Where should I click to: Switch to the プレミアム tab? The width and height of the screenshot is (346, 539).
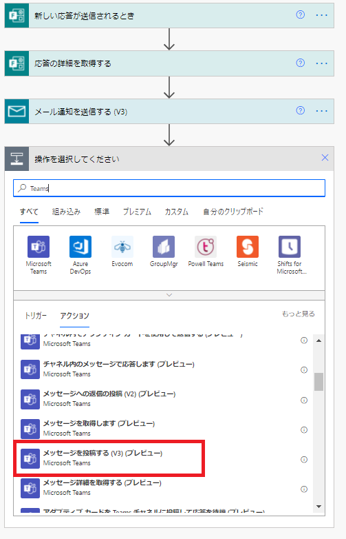(x=137, y=212)
